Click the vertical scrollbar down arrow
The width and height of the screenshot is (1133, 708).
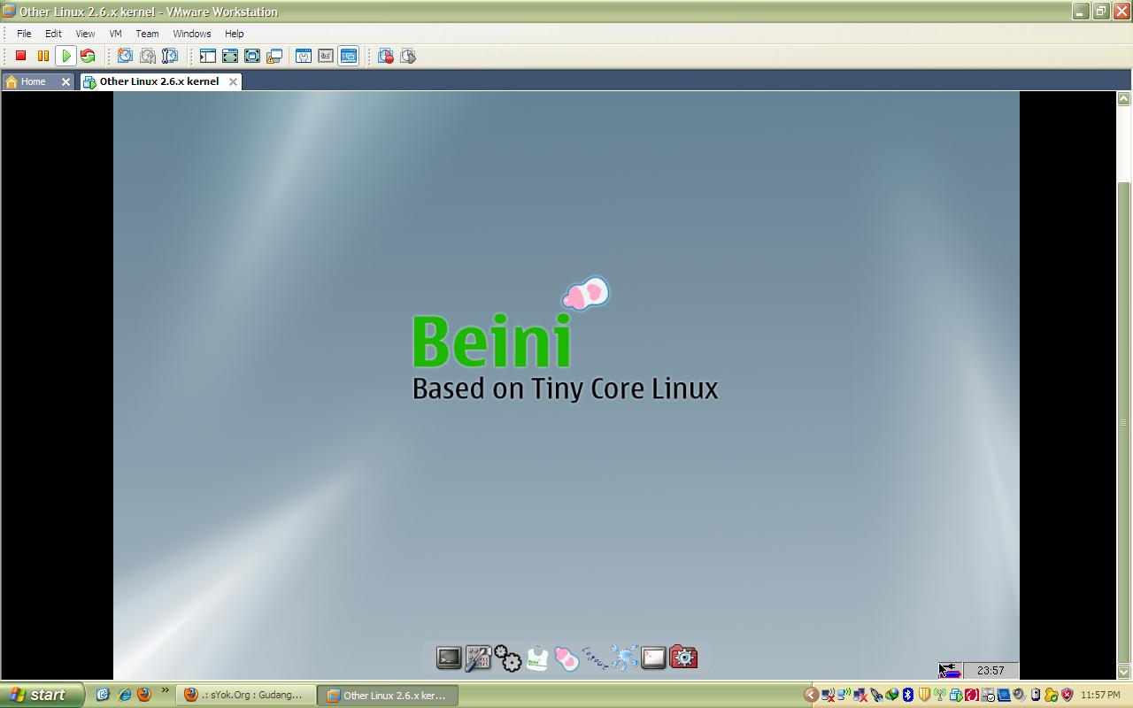point(1124,673)
